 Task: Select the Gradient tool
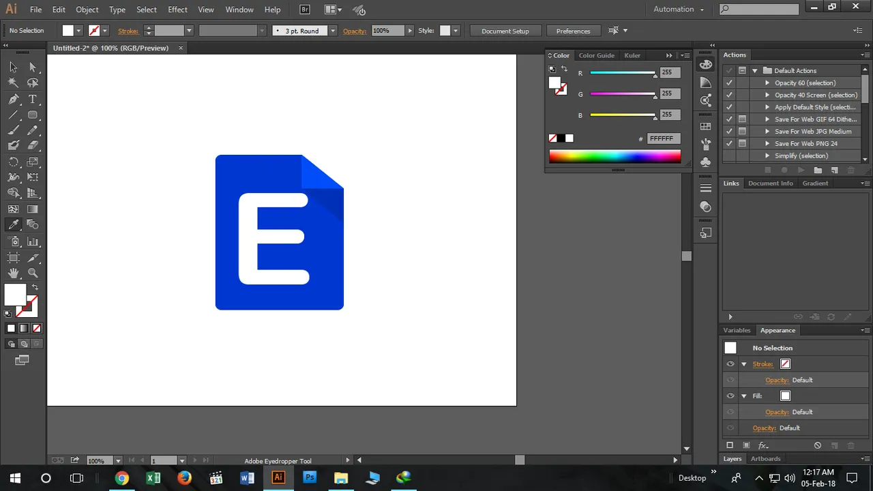[x=32, y=209]
